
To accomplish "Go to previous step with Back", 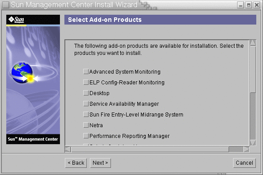I will coord(76,163).
